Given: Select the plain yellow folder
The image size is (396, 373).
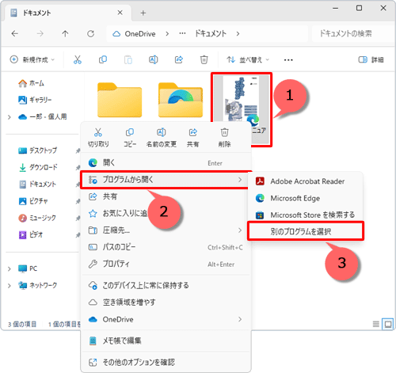Looking at the screenshot, I should click(120, 100).
